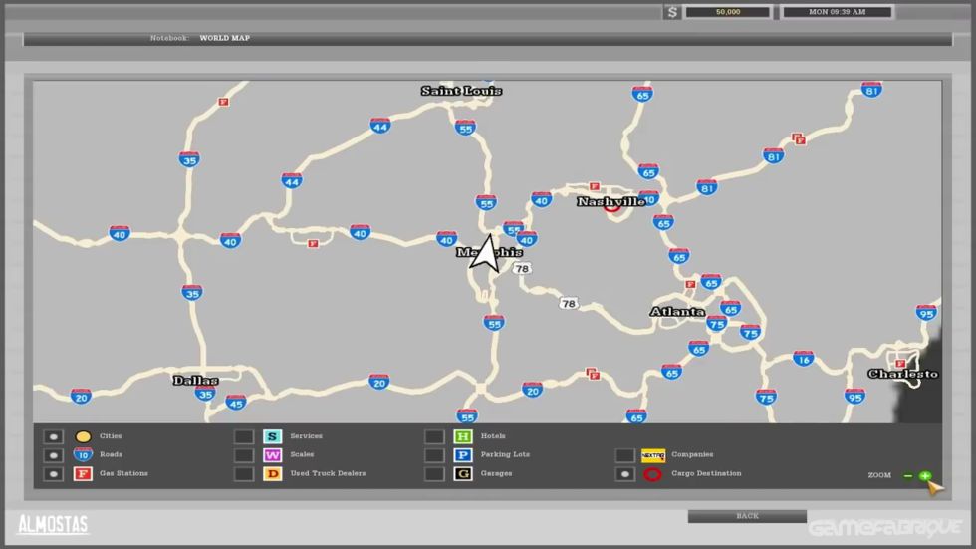Enable the Used Truck Dealers checkbox

click(x=244, y=474)
